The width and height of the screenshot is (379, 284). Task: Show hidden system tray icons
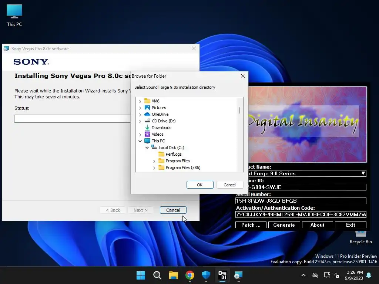tap(303, 275)
